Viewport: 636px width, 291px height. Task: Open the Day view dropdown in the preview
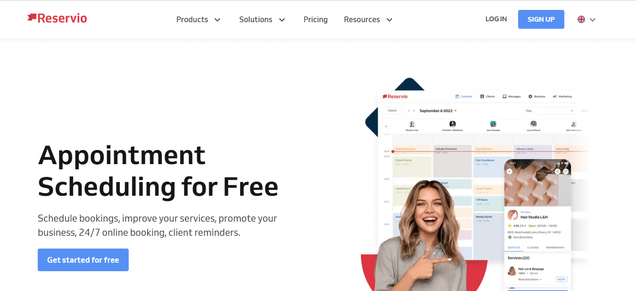click(x=550, y=111)
